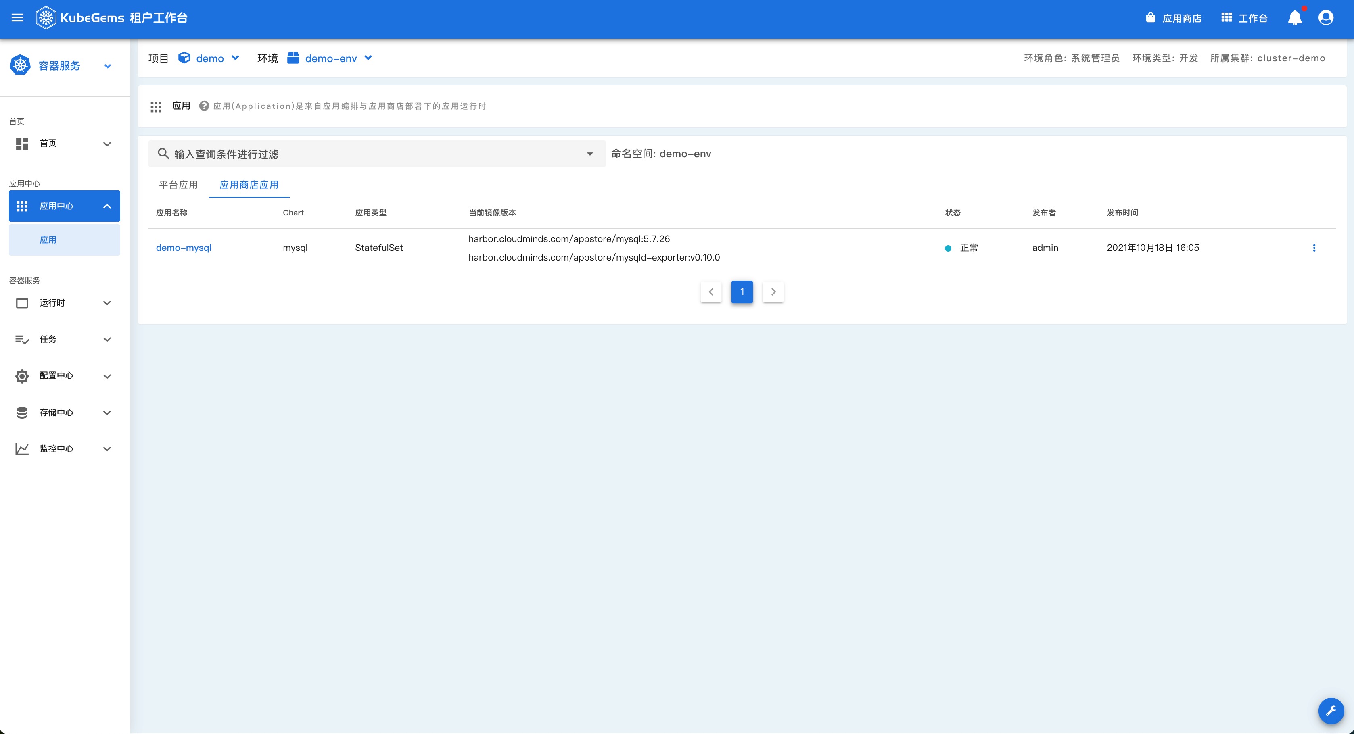Screen dimensions: 1354x734
Task: Open the user account avatar
Action: point(1326,18)
